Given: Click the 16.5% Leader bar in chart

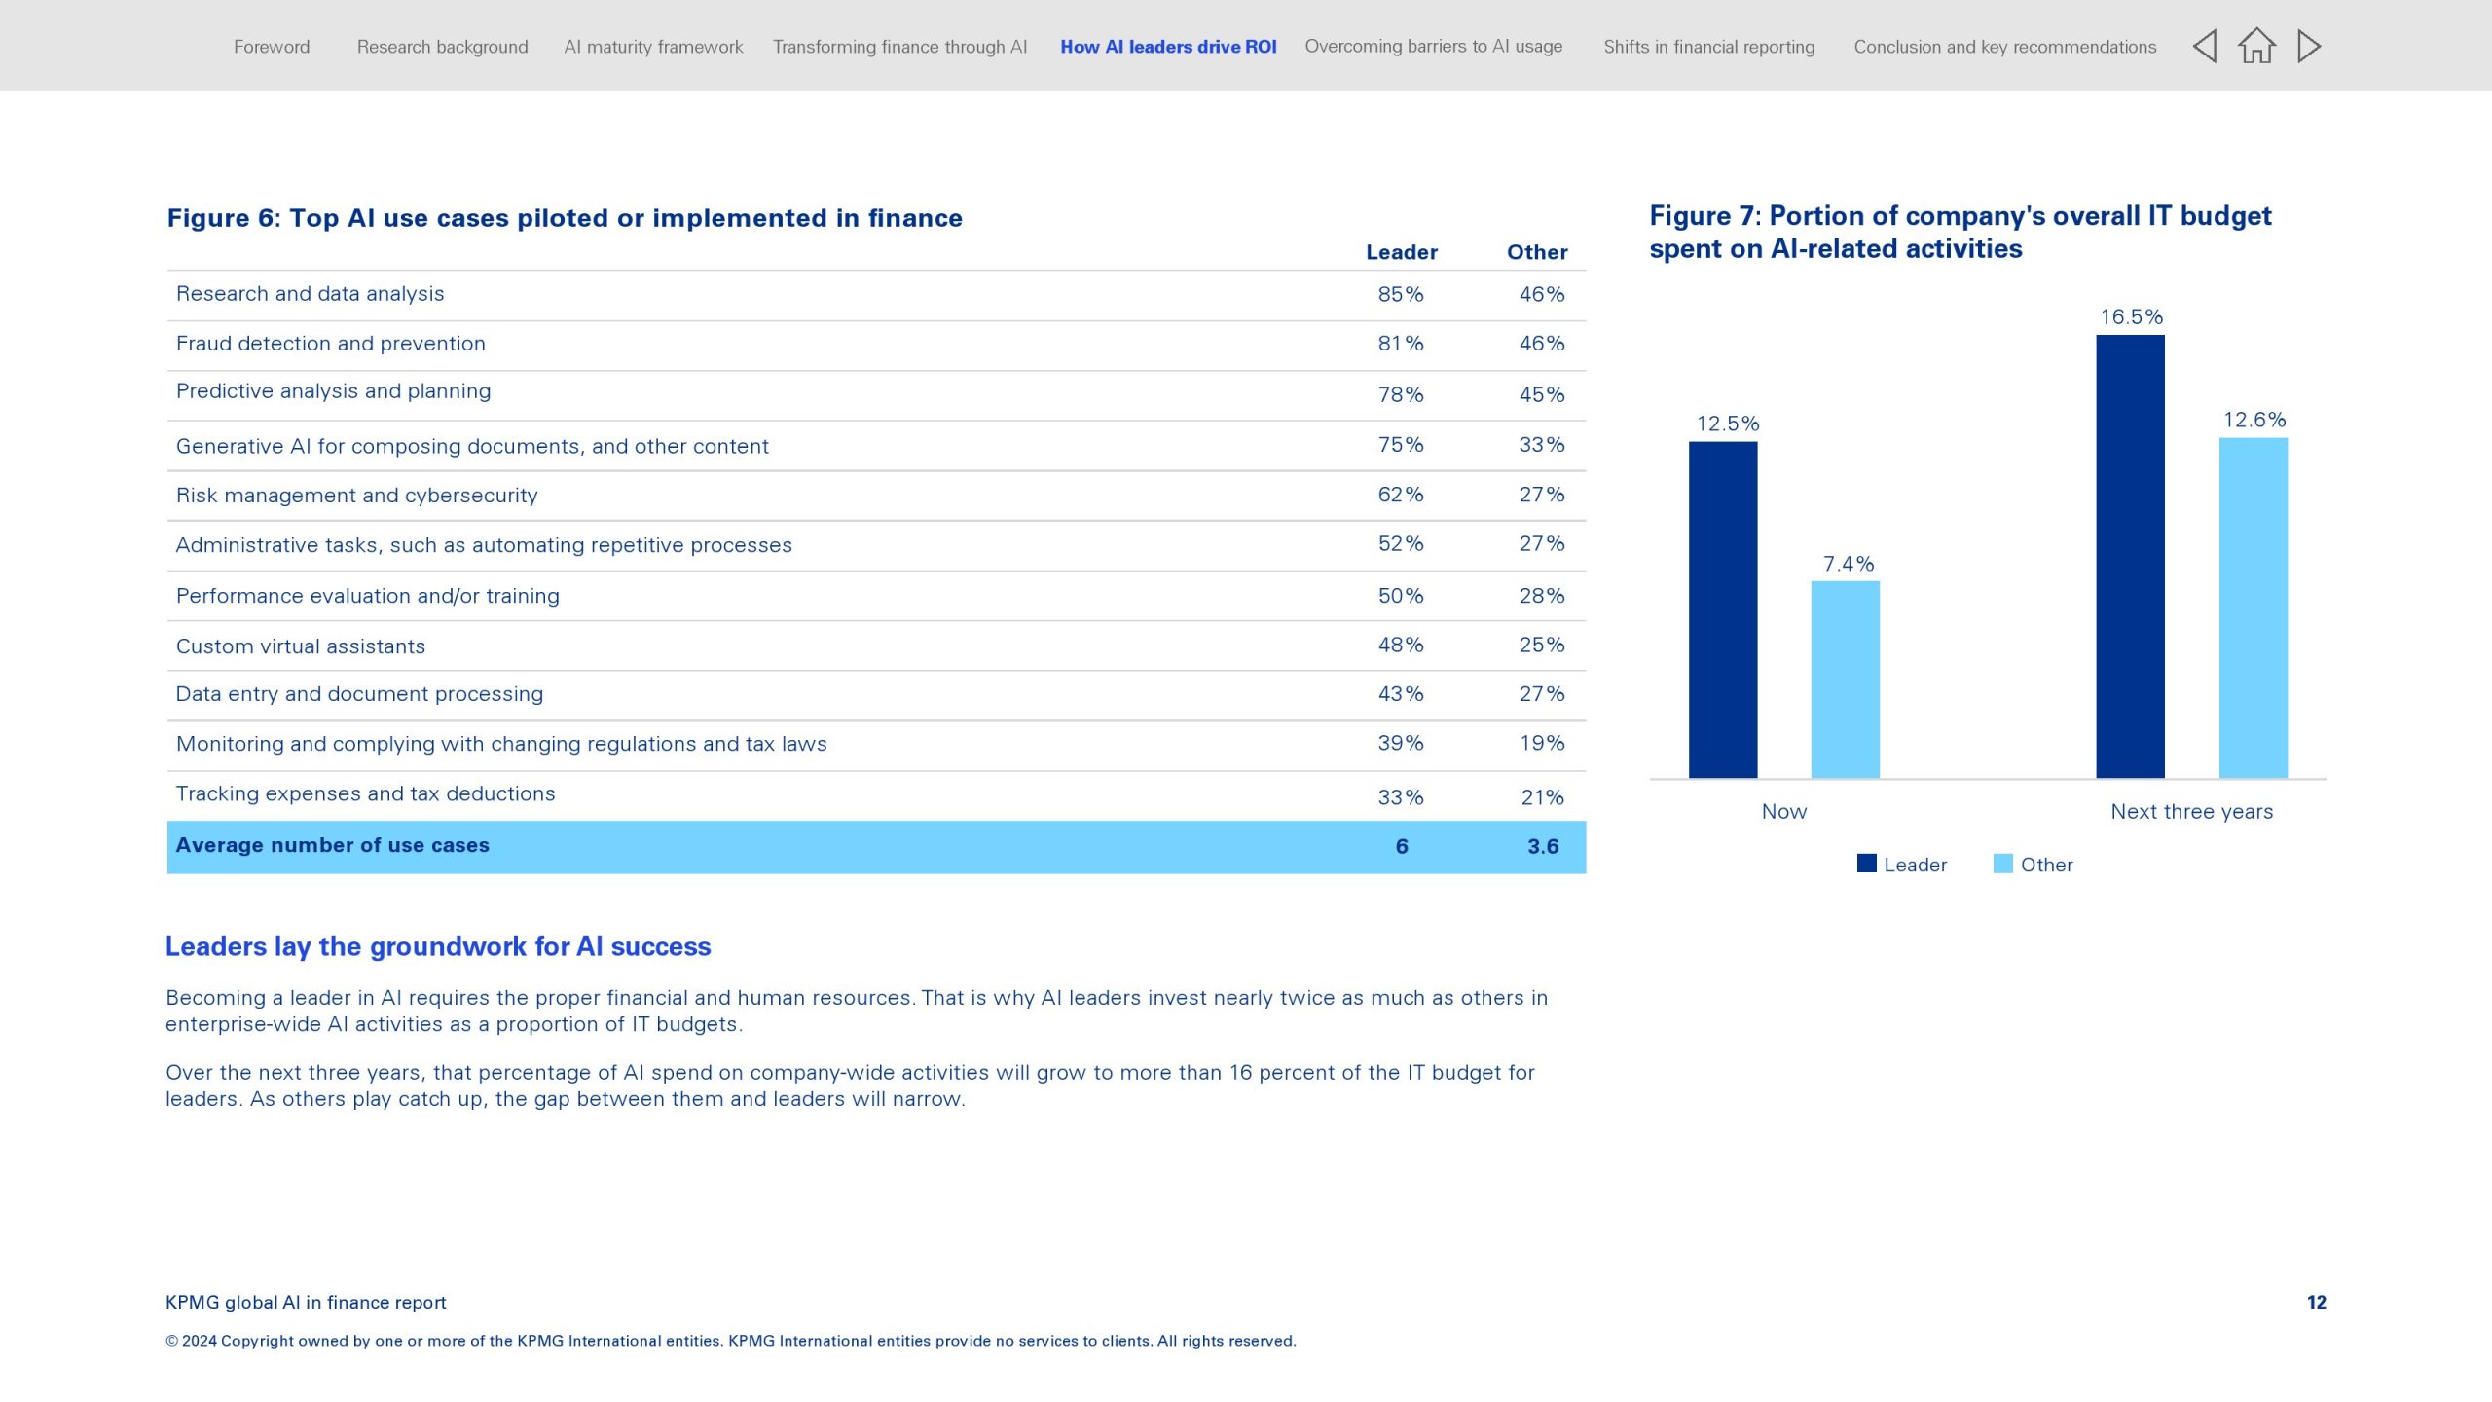Looking at the screenshot, I should (2130, 555).
